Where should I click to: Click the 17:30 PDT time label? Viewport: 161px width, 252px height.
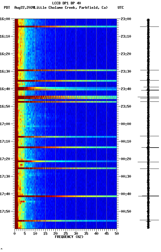5,177
